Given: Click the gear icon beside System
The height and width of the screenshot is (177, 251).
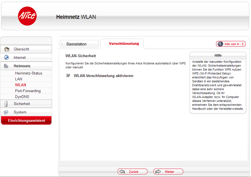Looking at the screenshot, I should (x=6, y=112).
